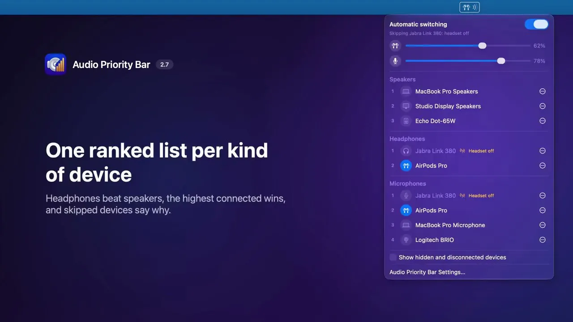Click the Jabra Link 380 headphones icon
The height and width of the screenshot is (322, 573).
tap(406, 151)
